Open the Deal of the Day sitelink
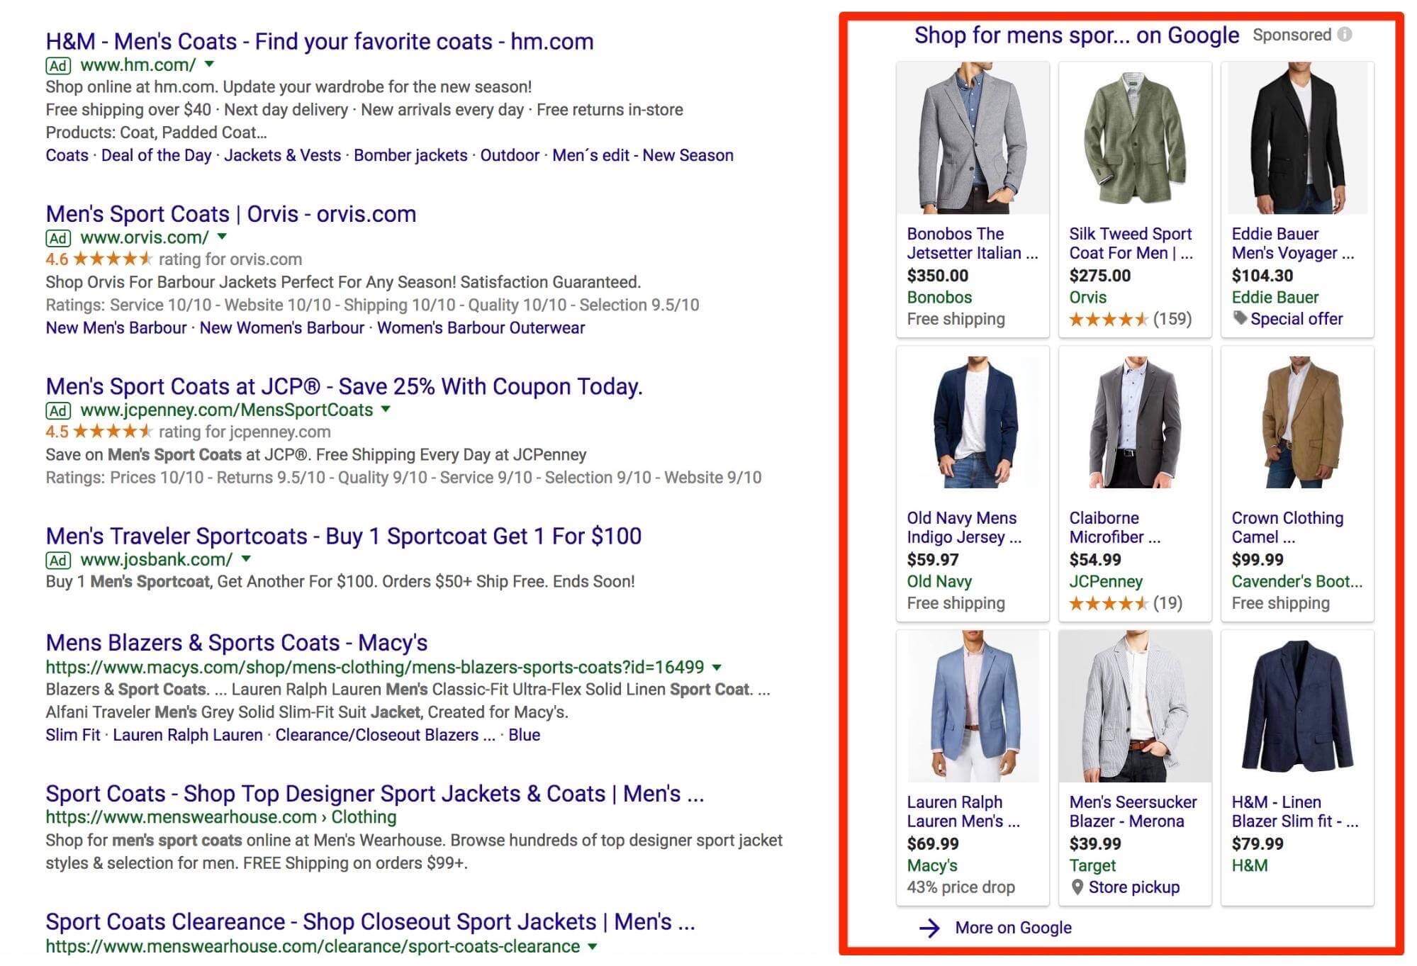The width and height of the screenshot is (1417, 966). tap(155, 155)
